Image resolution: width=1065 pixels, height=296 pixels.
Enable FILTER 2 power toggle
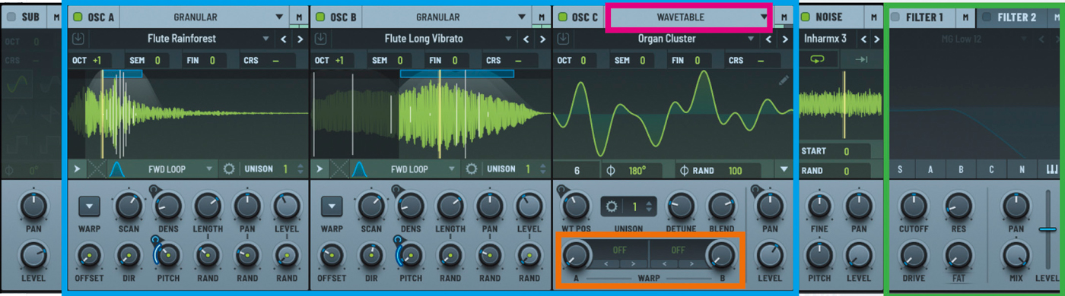(987, 17)
